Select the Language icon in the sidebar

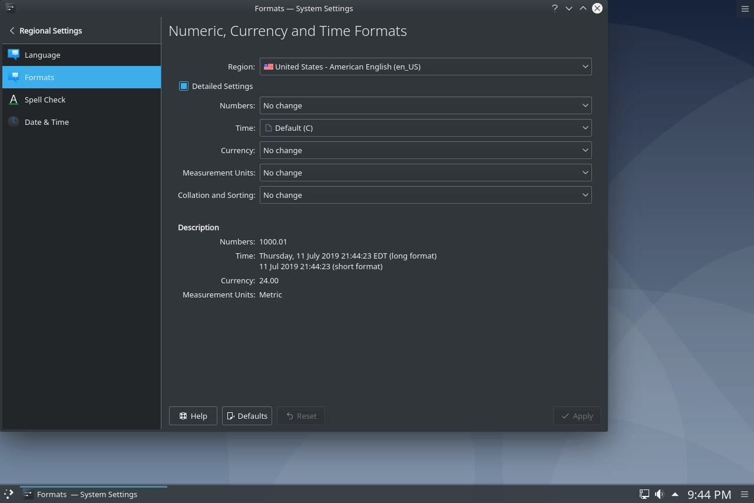(13, 54)
